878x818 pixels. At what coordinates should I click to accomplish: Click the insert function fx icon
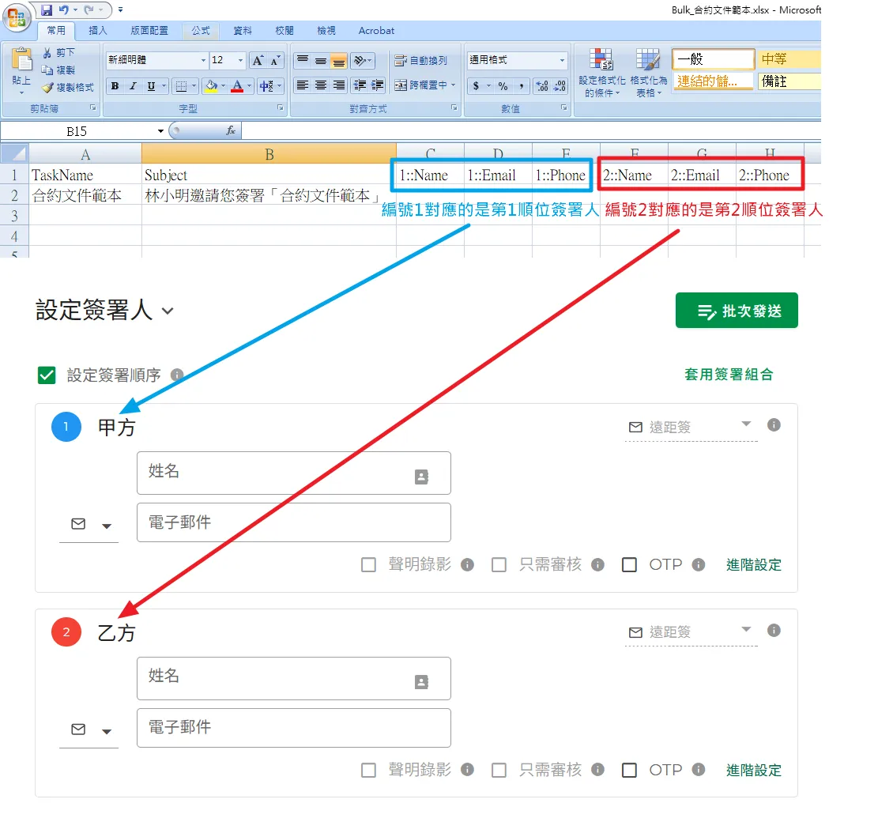click(x=231, y=130)
